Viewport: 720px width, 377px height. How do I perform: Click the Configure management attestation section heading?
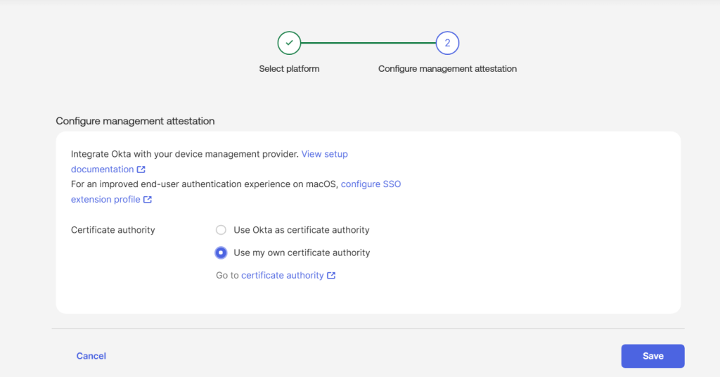click(x=135, y=121)
